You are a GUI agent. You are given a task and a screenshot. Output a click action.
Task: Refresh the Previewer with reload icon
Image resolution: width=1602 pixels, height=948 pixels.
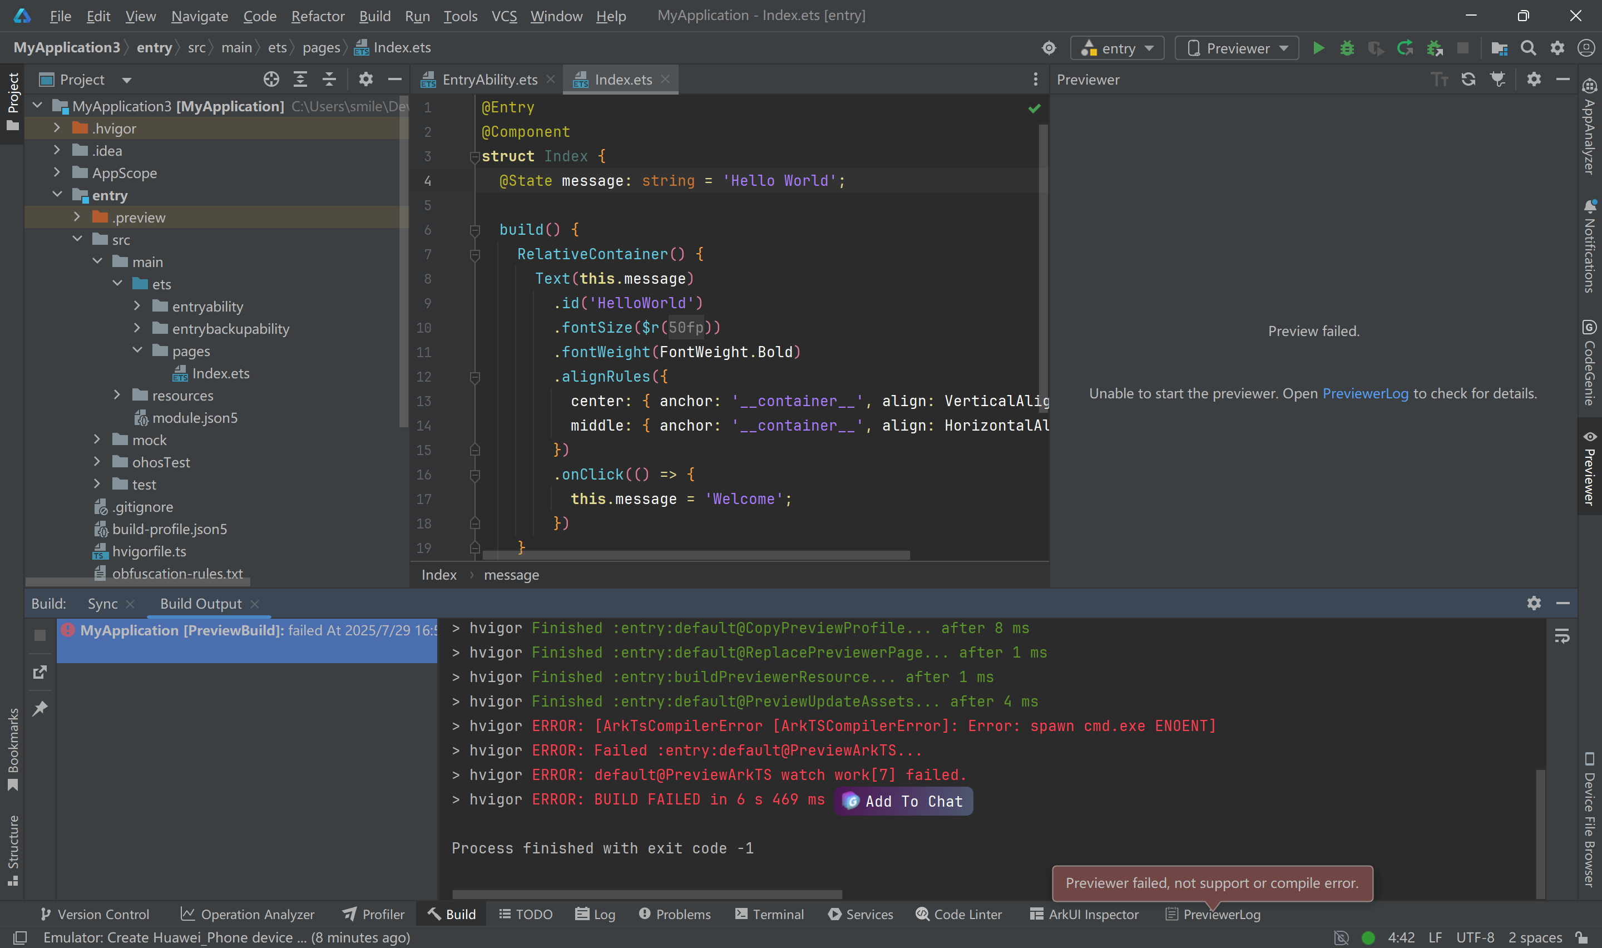click(1468, 79)
